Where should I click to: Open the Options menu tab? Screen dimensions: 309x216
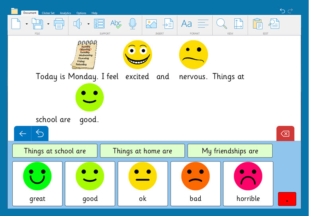81,13
